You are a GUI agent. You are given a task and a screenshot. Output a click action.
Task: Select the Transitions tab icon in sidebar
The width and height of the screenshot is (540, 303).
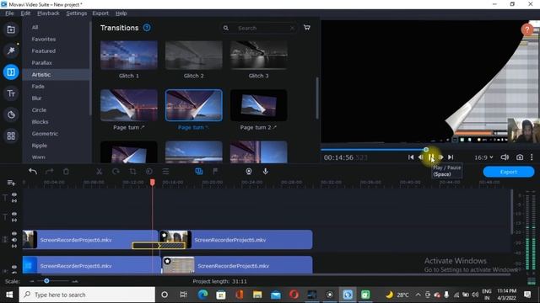tap(11, 72)
